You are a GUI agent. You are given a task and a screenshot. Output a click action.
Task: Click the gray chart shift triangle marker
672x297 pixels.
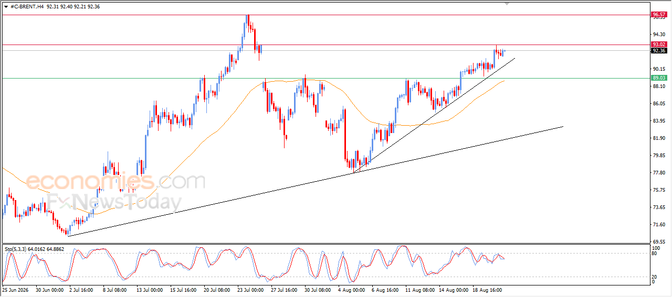[507, 4]
